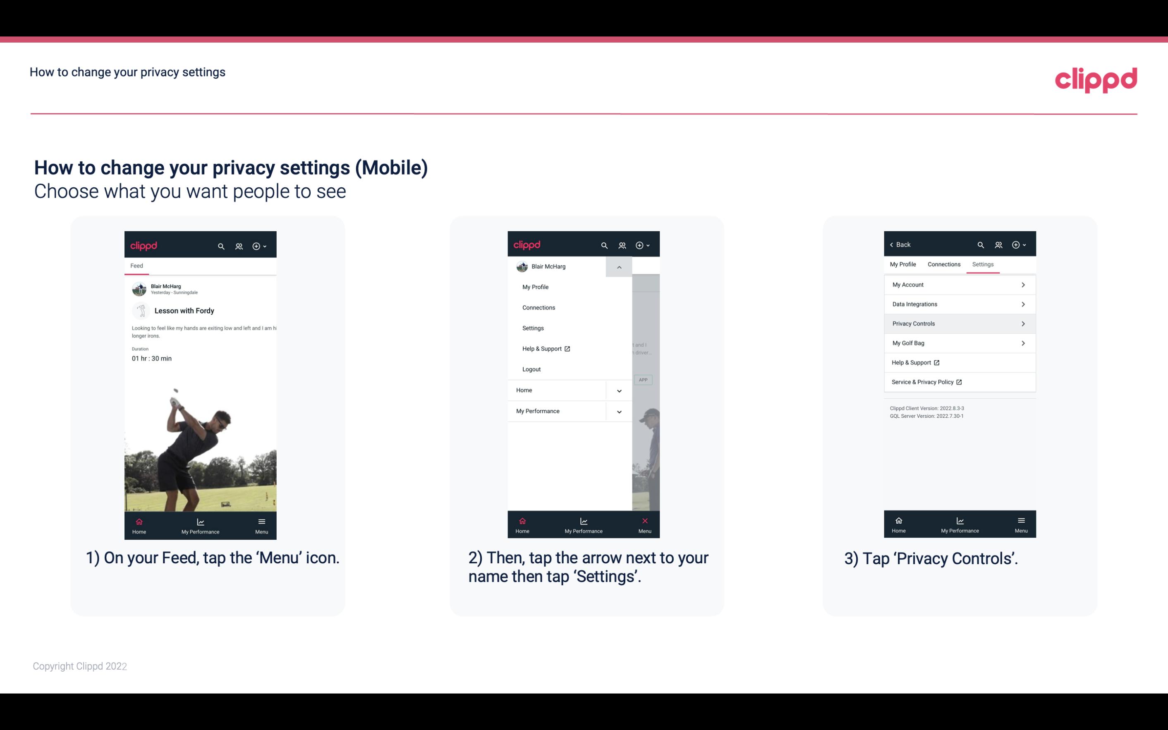Image resolution: width=1168 pixels, height=730 pixels.
Task: Select the Connections tab
Action: coord(943,264)
